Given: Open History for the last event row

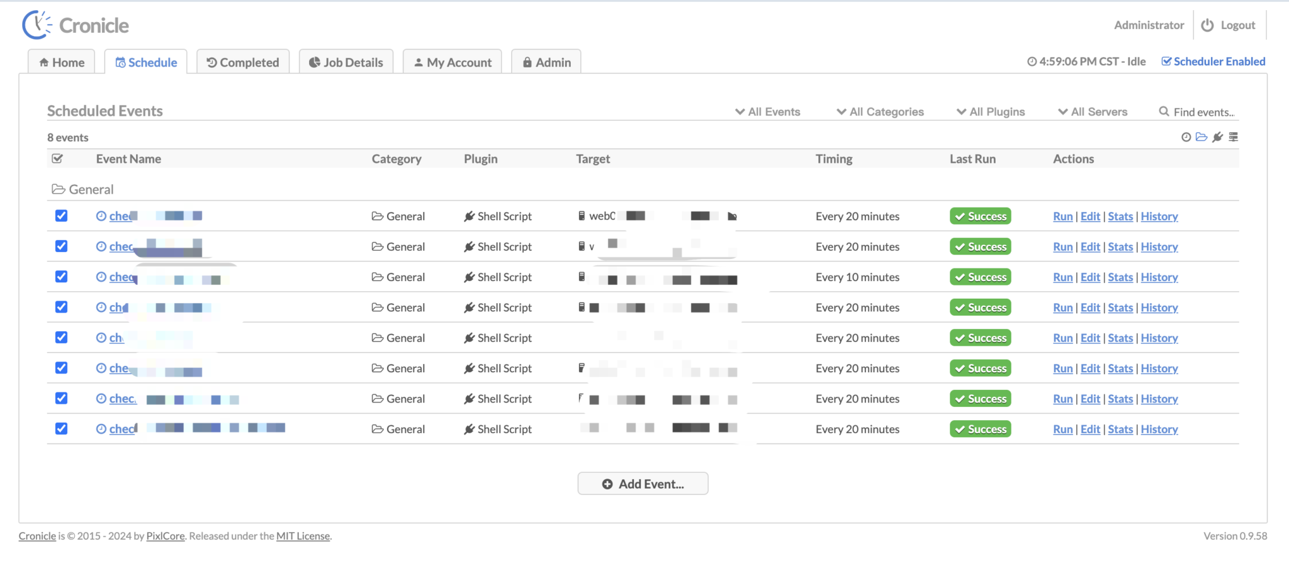Looking at the screenshot, I should coord(1159,429).
